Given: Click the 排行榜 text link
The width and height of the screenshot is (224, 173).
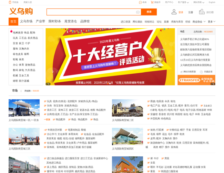Looking at the screenshot, I should (210, 12).
